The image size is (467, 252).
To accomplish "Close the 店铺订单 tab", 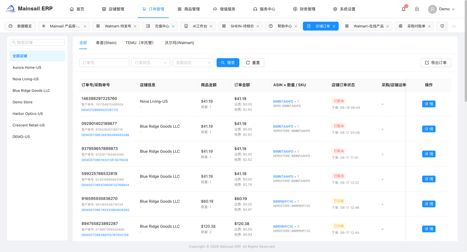I will [334, 26].
